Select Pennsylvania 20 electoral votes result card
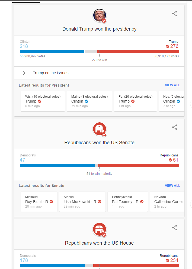192x269 pixels. (x=135, y=101)
